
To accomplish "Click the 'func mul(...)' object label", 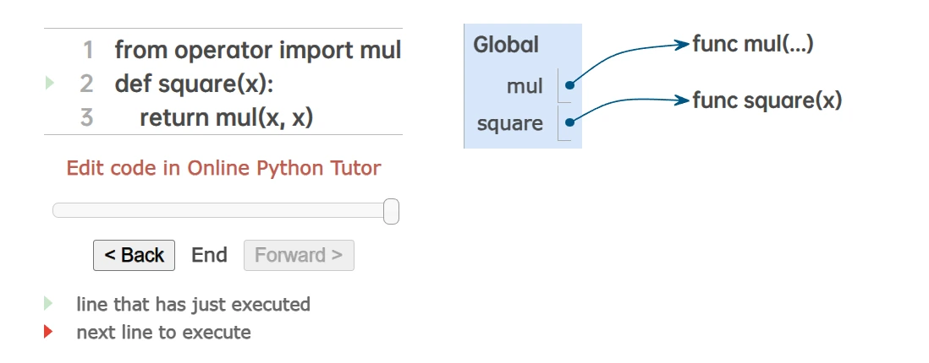I will click(x=753, y=44).
